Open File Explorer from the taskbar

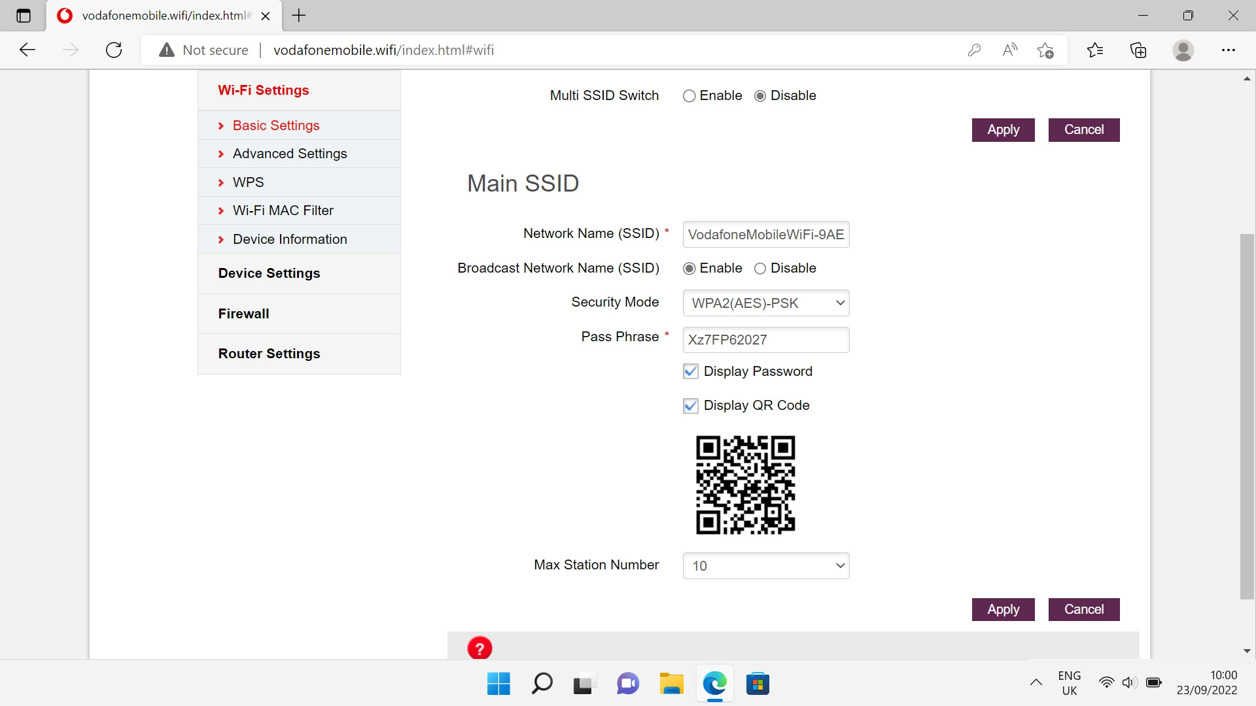click(671, 684)
